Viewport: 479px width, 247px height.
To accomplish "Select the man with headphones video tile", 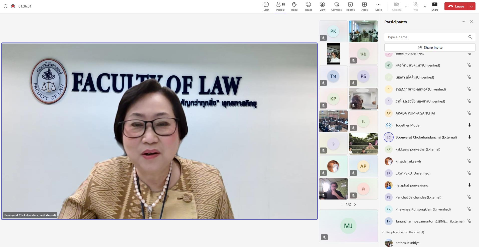I will (333, 189).
